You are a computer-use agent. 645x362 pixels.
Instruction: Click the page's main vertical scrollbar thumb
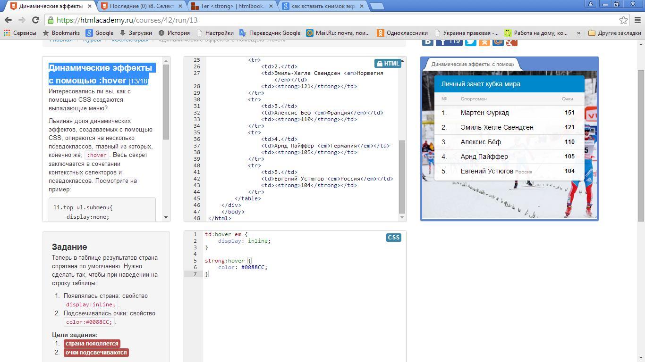pyautogui.click(x=641, y=145)
